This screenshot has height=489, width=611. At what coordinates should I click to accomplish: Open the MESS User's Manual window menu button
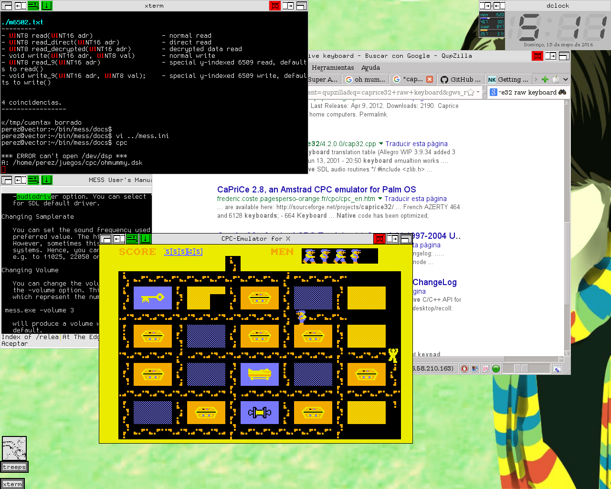tap(7, 180)
